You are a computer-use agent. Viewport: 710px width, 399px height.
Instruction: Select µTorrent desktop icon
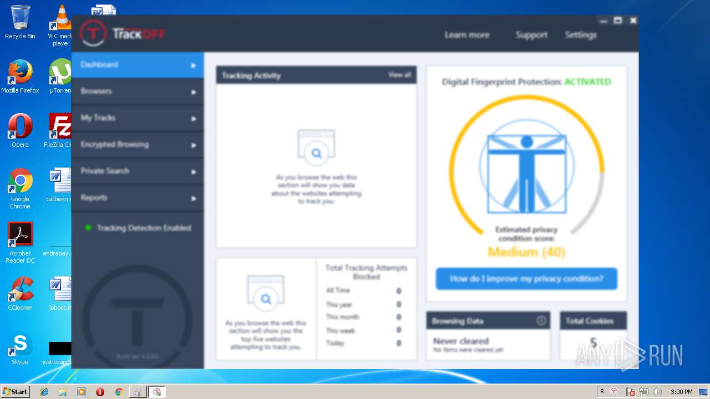60,76
